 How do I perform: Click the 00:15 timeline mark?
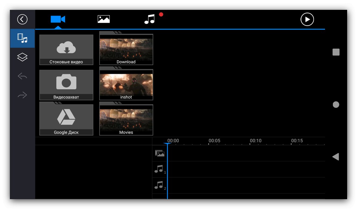pos(297,141)
